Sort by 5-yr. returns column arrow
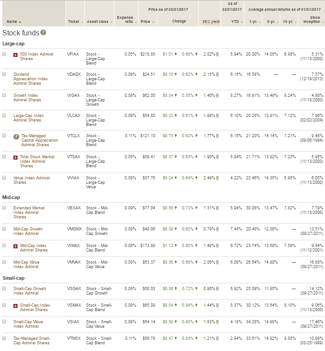 (277, 22)
